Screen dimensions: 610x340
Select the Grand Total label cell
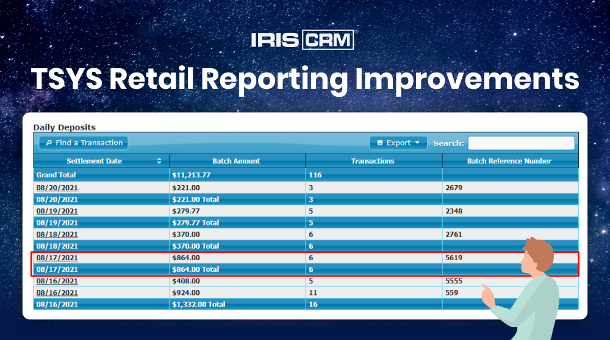pyautogui.click(x=101, y=175)
